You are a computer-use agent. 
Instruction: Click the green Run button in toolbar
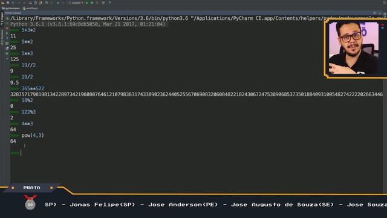(87, 3)
